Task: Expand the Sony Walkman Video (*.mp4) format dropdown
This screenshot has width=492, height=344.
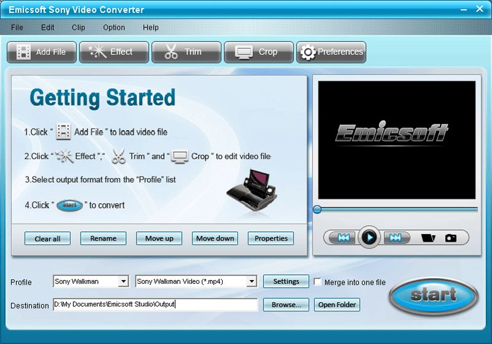Action: pos(252,281)
